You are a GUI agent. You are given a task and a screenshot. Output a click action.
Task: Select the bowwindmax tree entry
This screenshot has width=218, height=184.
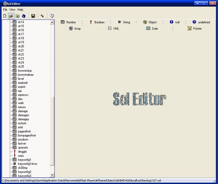[x=26, y=75]
